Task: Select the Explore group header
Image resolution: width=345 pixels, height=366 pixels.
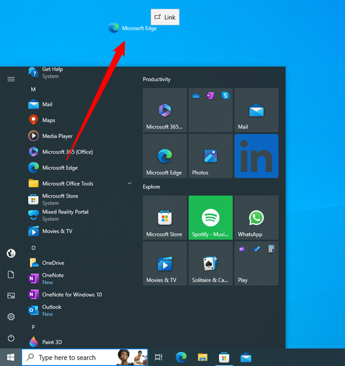Action: pos(151,187)
